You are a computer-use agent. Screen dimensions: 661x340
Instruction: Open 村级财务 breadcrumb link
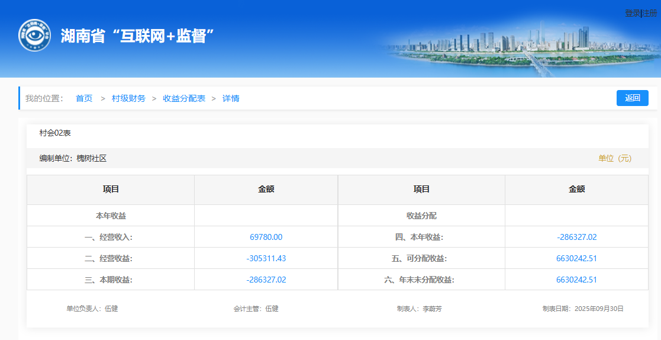[x=128, y=98]
